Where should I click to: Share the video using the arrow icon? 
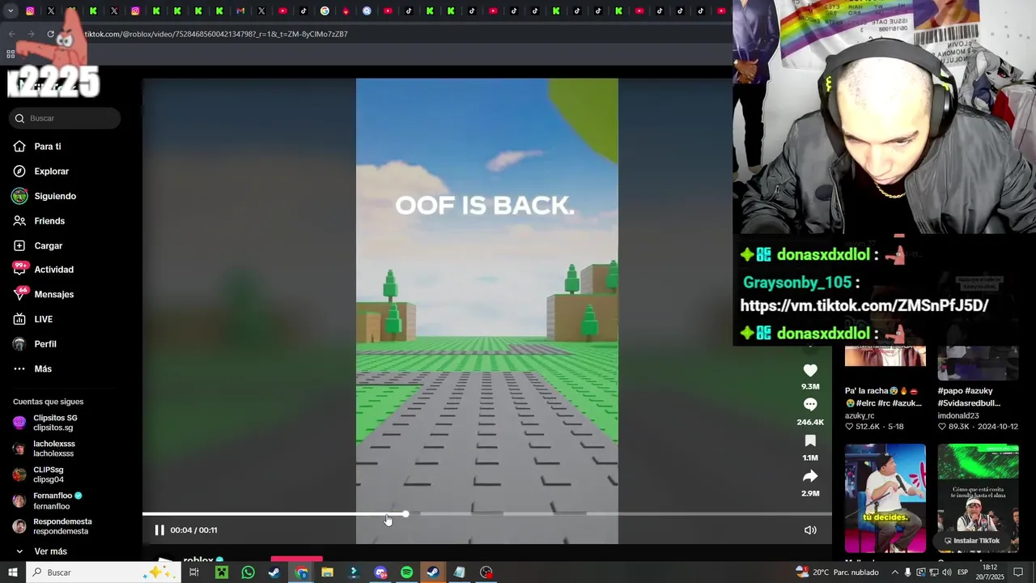[x=810, y=476]
